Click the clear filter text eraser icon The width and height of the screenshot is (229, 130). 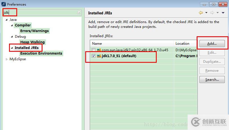pyautogui.click(x=79, y=13)
